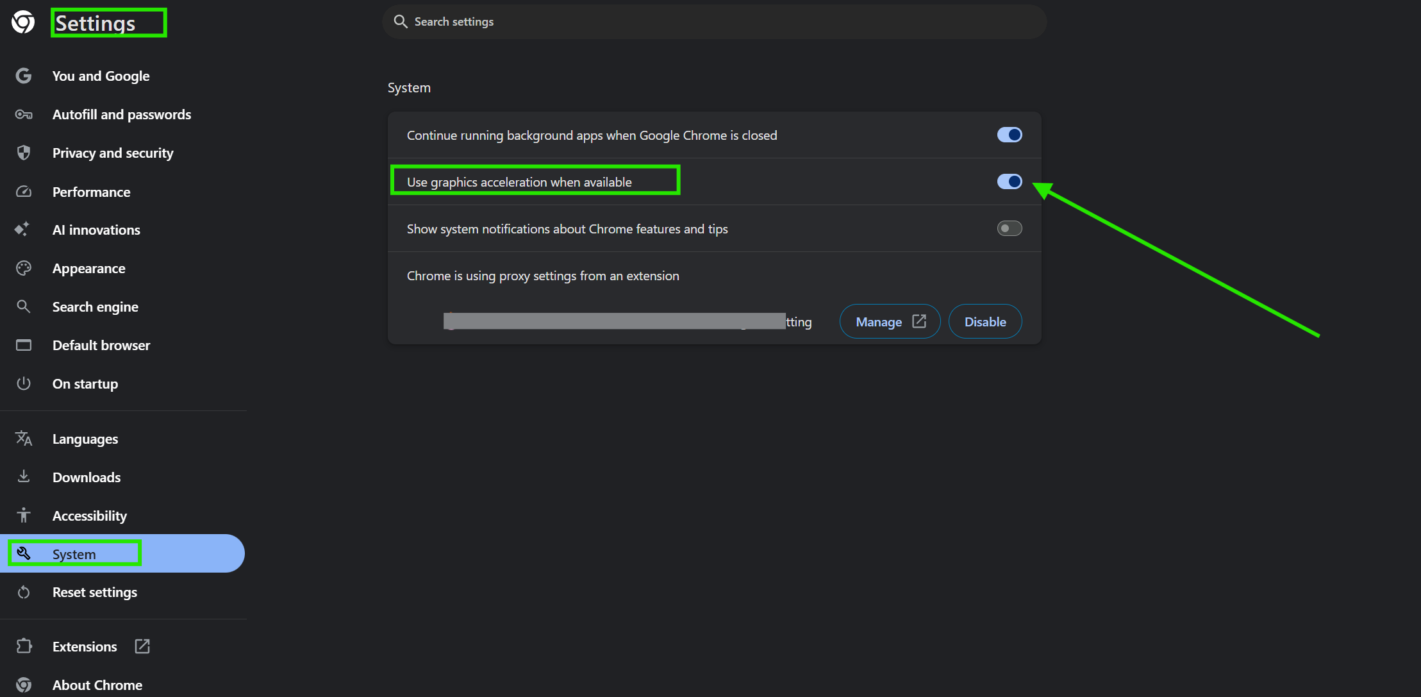Enable system notifications about Chrome features toggle
This screenshot has width=1421, height=697.
[1009, 228]
